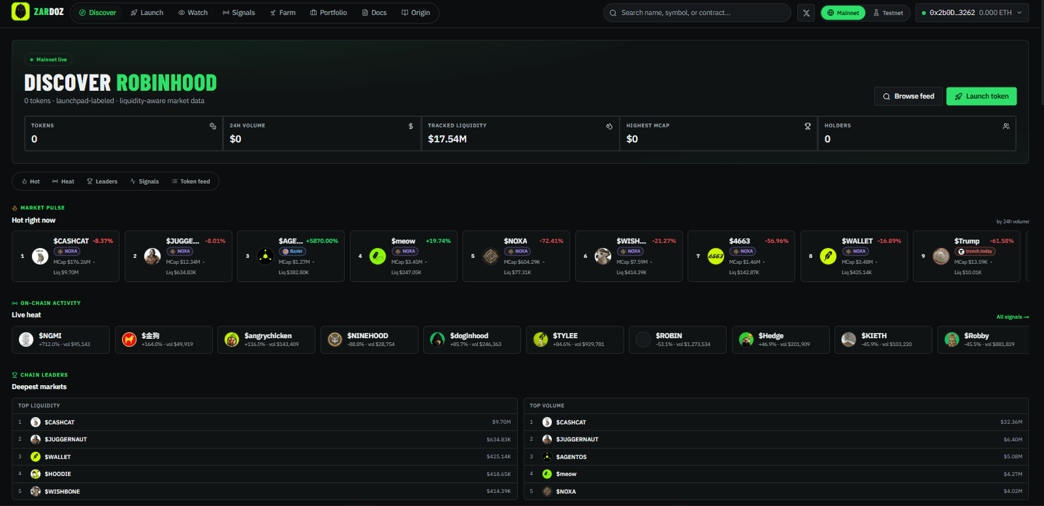The height and width of the screenshot is (506, 1044).
Task: Click the $17.54M tracked liquidity value
Action: [x=447, y=139]
